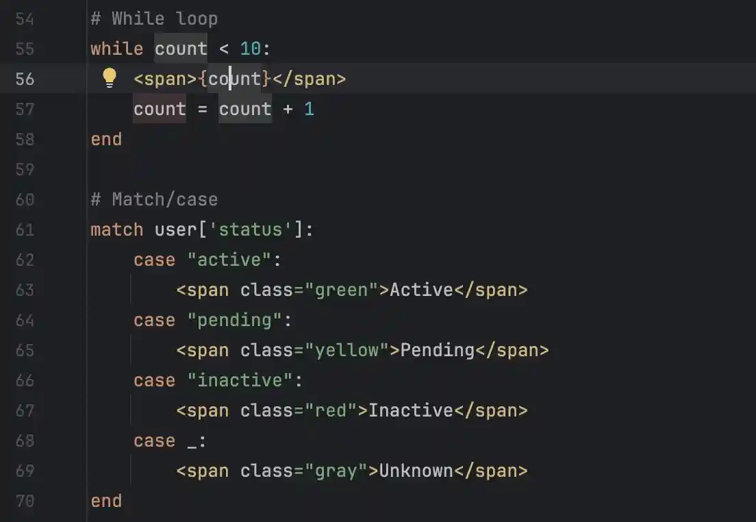The width and height of the screenshot is (756, 522).
Task: Open the lightbulb quick-fix suggestions on line 56
Action: pyautogui.click(x=110, y=78)
